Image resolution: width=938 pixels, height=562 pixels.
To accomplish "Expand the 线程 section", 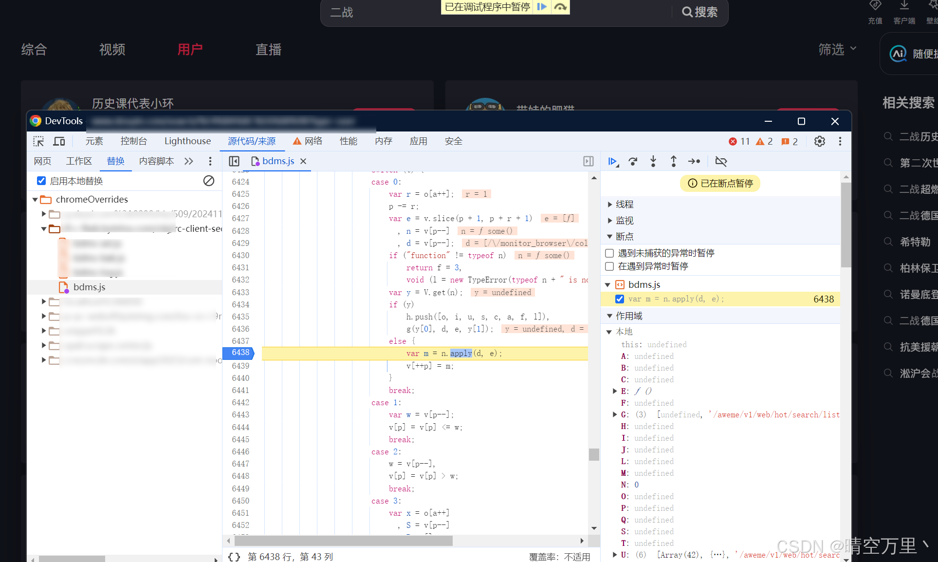I will coord(610,204).
